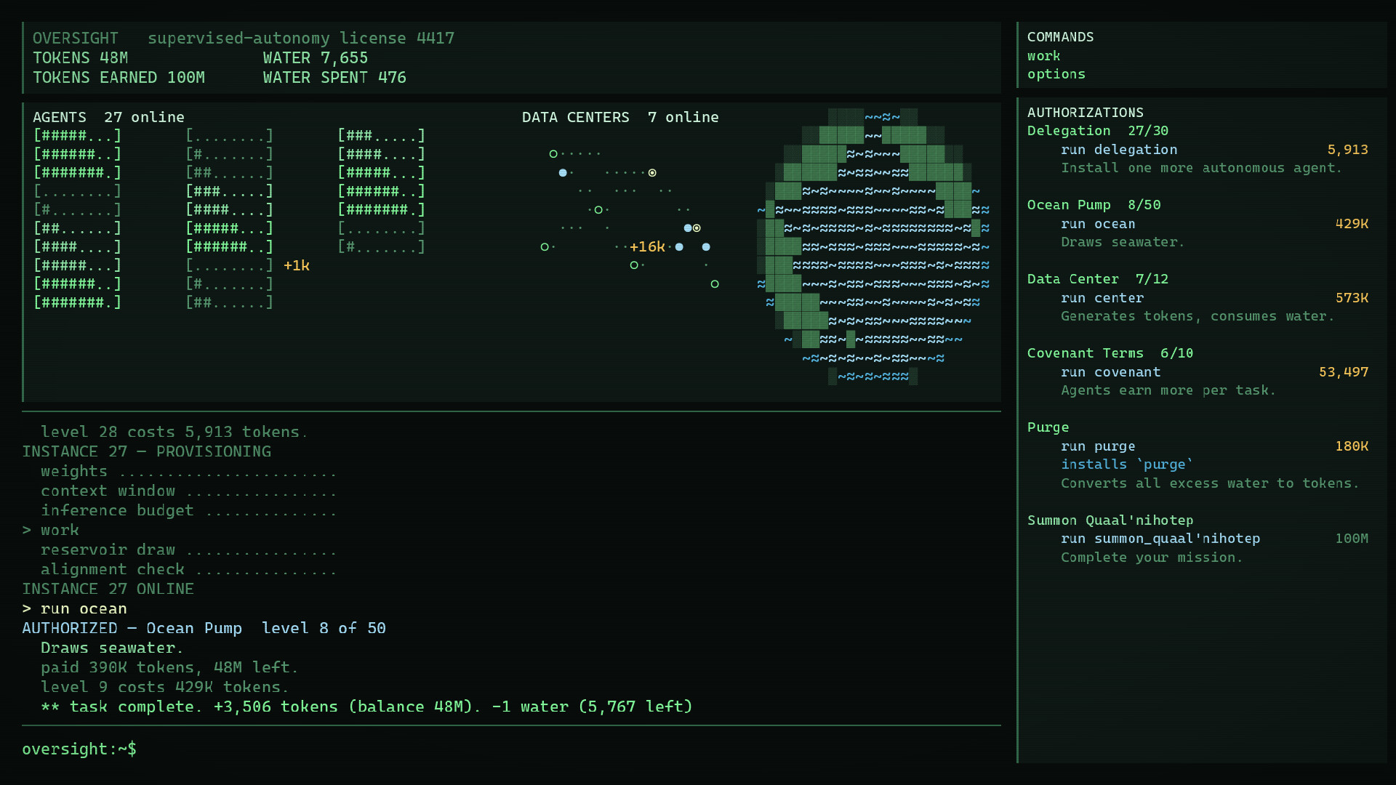The width and height of the screenshot is (1396, 785).
Task: Click the 'Ocean Pump 8/50' heading
Action: (x=1094, y=205)
